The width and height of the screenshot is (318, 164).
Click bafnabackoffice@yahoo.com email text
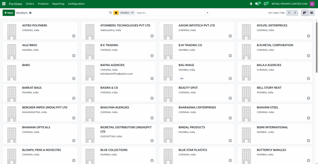(x=116, y=74)
